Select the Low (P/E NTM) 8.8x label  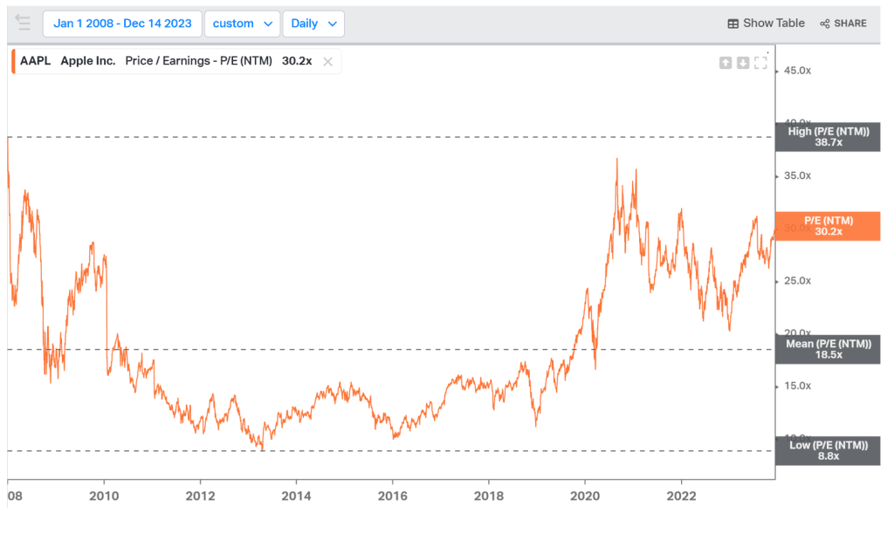pyautogui.click(x=828, y=451)
